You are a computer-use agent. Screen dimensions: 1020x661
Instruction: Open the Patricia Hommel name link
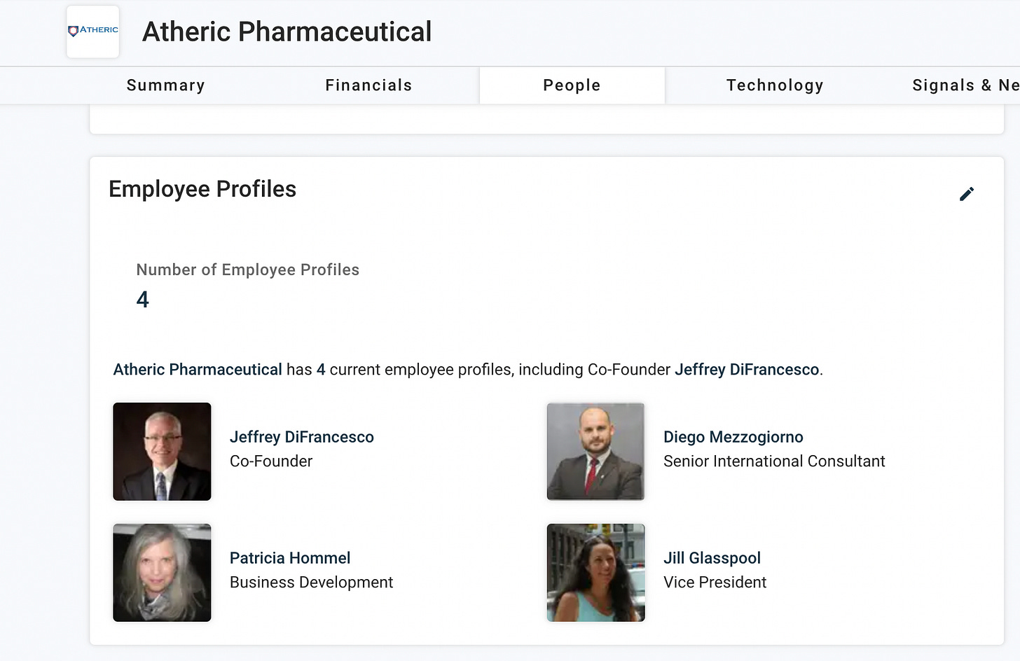tap(290, 558)
